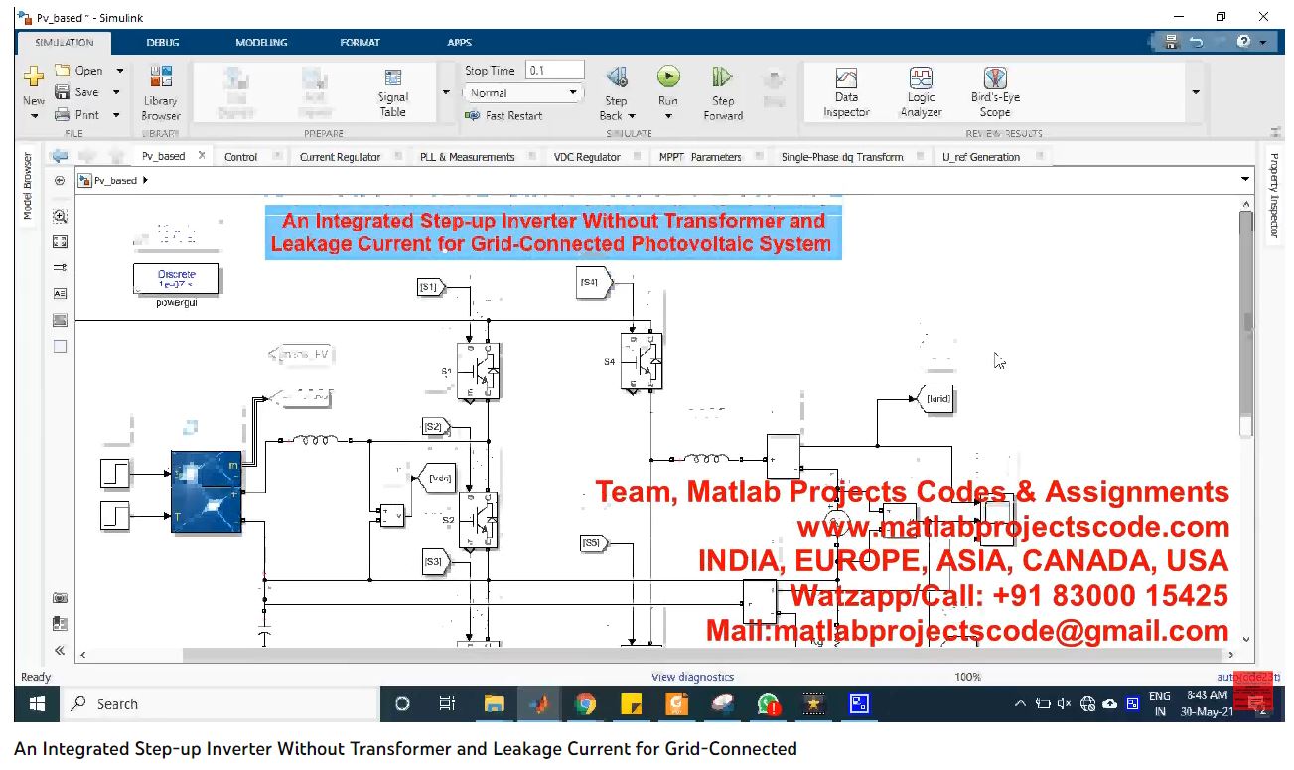
Task: Open a model with the Open icon
Action: pyautogui.click(x=63, y=71)
